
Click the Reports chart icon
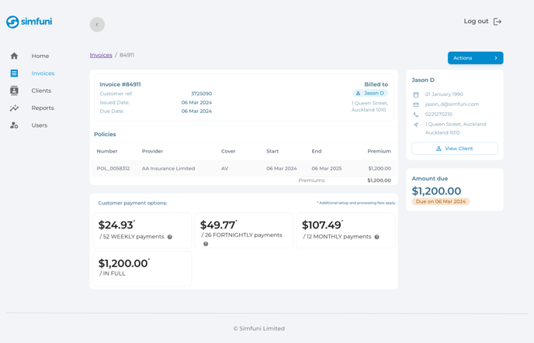click(14, 108)
